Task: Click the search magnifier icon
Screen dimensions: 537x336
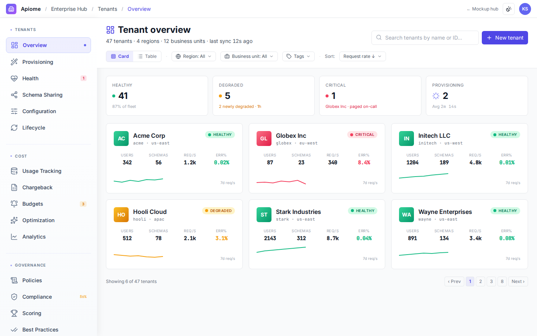Action: [x=379, y=38]
